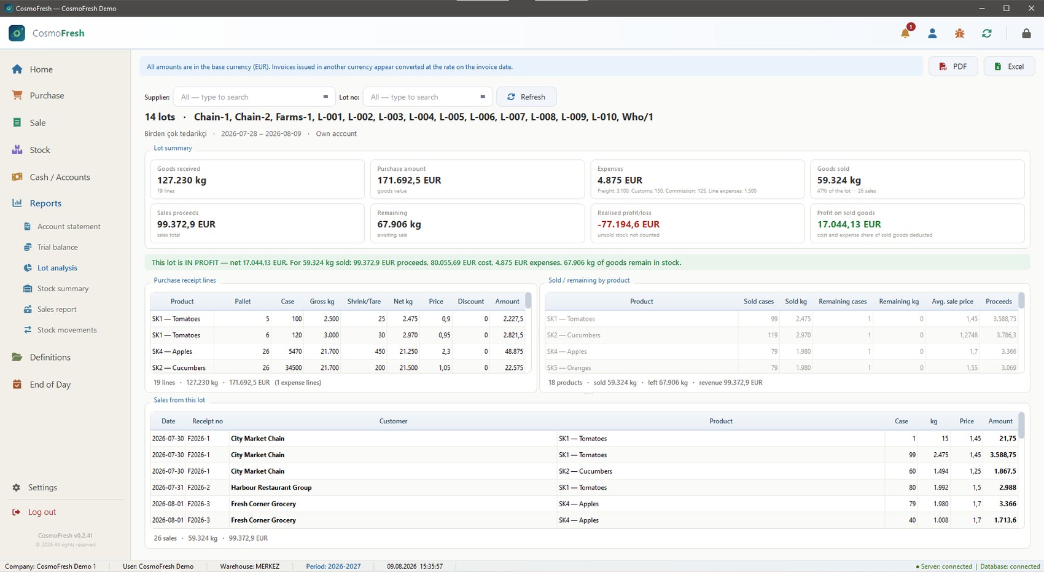Click the Lot analysis pie icon
Image resolution: width=1044 pixels, height=572 pixels.
tap(28, 268)
